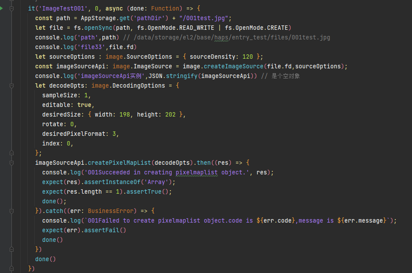Click the 'Array' string argument
Viewport: 412px width, 273px height.
coord(156,182)
